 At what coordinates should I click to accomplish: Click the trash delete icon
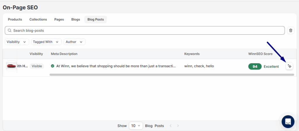[291, 30]
